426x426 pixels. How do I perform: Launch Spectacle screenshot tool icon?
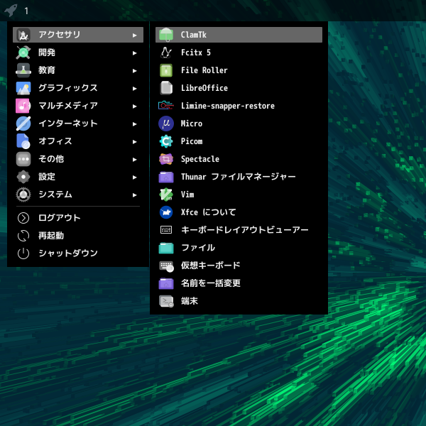(x=166, y=159)
